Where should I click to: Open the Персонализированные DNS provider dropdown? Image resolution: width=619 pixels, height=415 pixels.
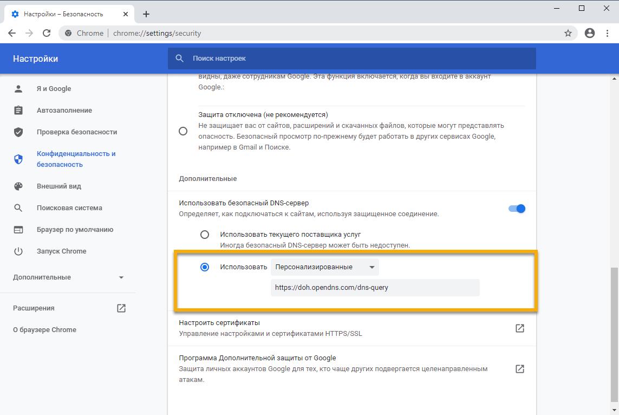click(324, 267)
